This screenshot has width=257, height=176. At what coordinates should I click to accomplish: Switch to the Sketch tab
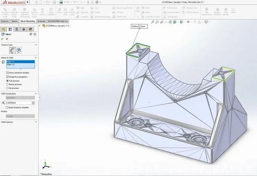[x=14, y=21]
